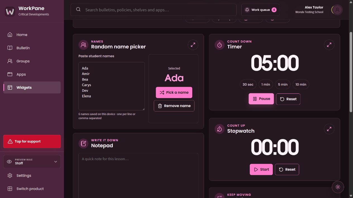Select Widgets in the sidebar
Viewport: 353px width, 198px height.
tap(32, 87)
